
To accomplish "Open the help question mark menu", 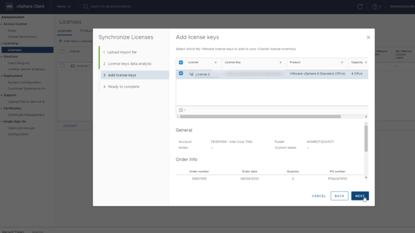I will (376, 6).
